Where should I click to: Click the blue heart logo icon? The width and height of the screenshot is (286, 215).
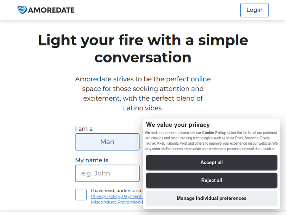tap(22, 10)
